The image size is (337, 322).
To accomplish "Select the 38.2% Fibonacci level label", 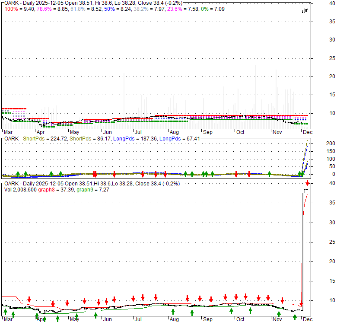I will [x=141, y=9].
